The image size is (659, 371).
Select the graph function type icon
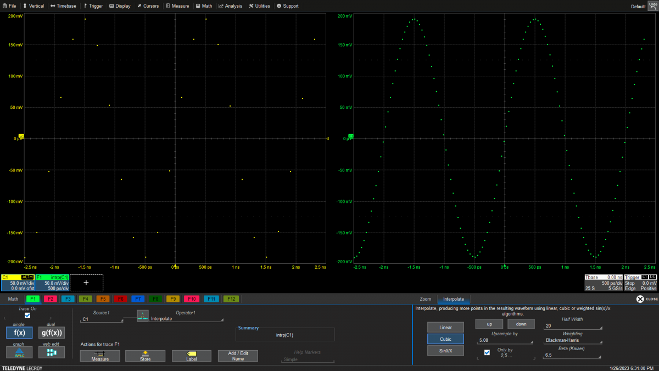point(19,352)
